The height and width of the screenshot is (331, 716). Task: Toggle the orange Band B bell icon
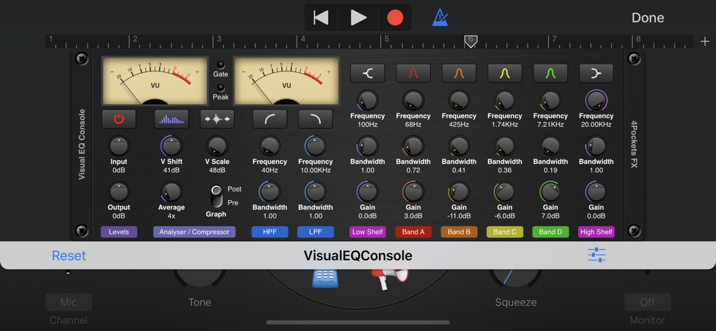[x=459, y=73]
